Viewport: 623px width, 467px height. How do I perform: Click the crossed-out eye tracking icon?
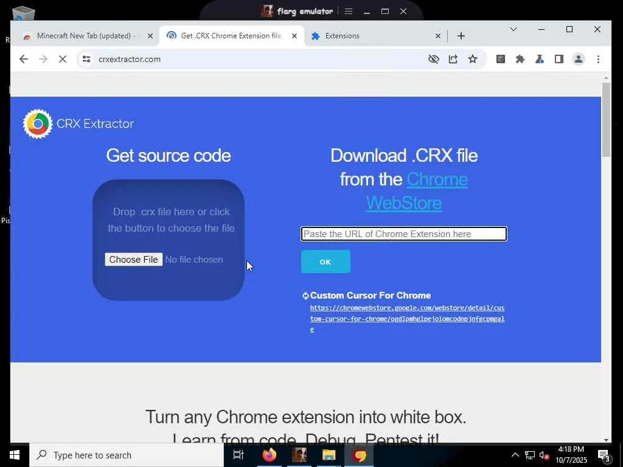(x=433, y=59)
